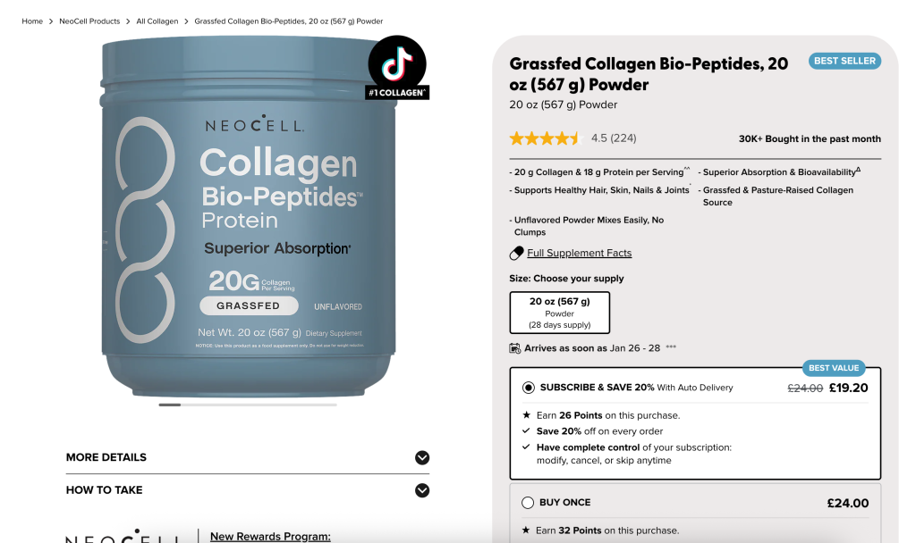The width and height of the screenshot is (916, 543).
Task: Choose the 20 oz (567 g) Powder size
Action: (560, 313)
